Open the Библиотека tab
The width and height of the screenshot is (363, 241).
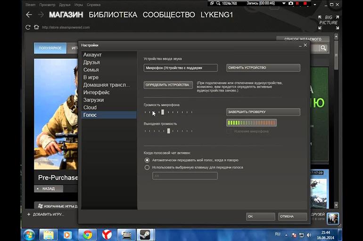[x=113, y=15]
